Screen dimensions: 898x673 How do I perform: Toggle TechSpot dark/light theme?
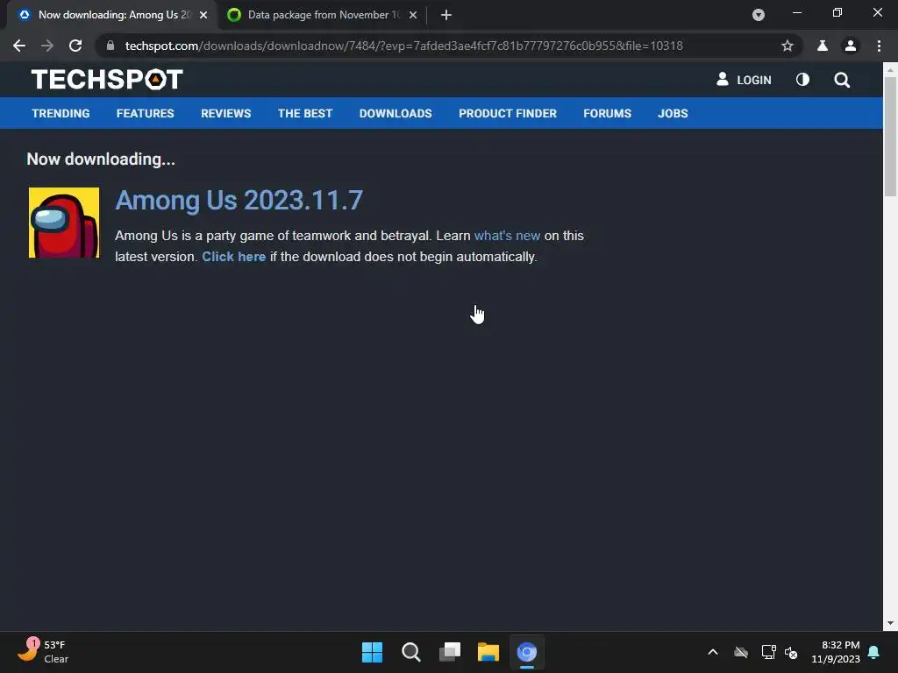click(x=803, y=80)
